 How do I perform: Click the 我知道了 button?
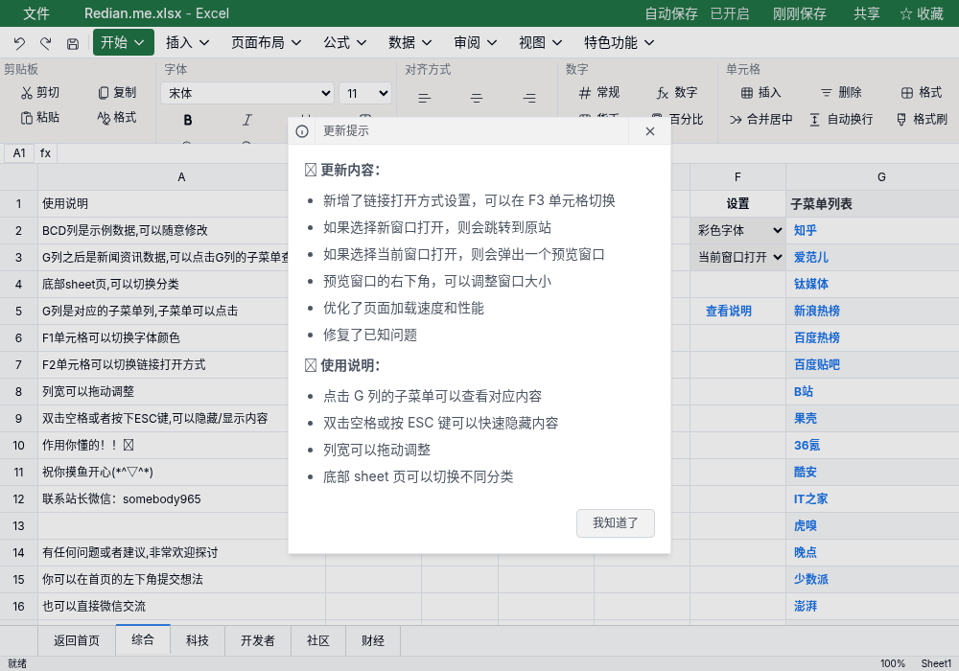pyautogui.click(x=616, y=523)
